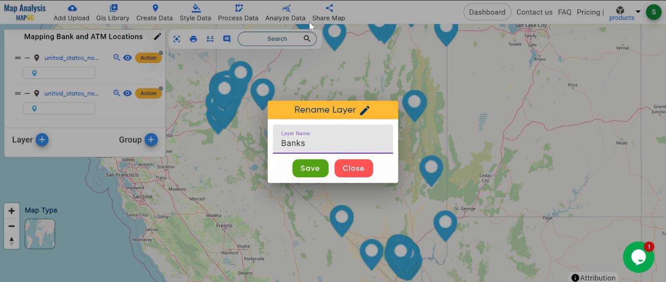The image size is (666, 282).
Task: Zoom in on the map
Action: [x=12, y=211]
